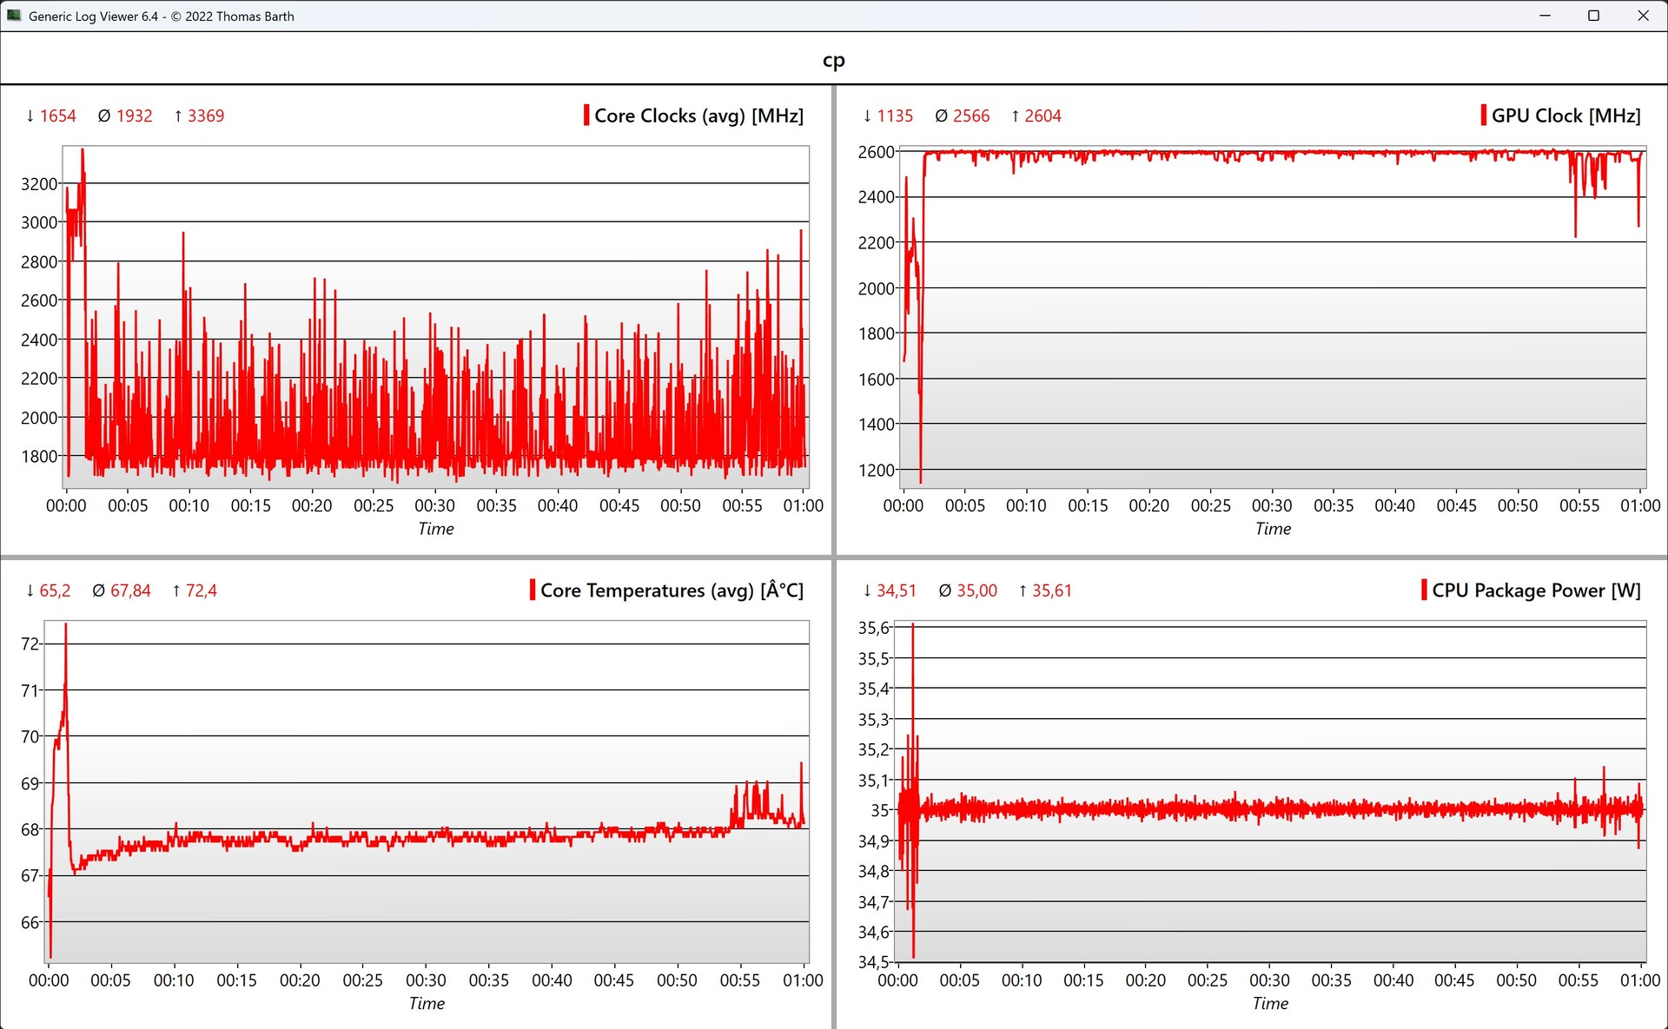
Task: Click Core Clocks minimum value 1654
Action: pyautogui.click(x=57, y=115)
